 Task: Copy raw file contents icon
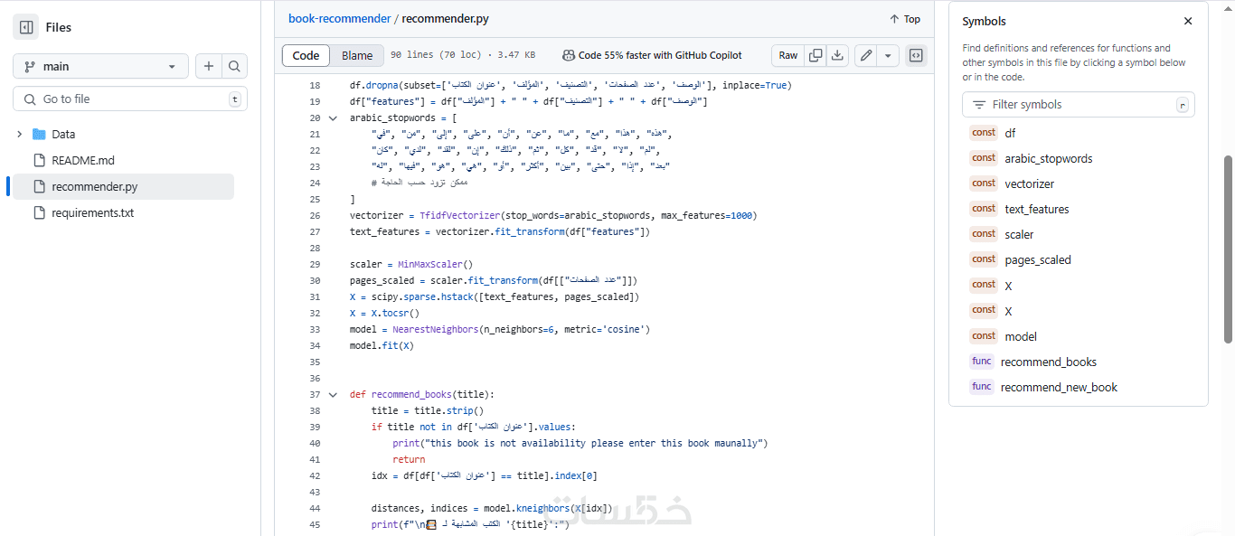815,55
